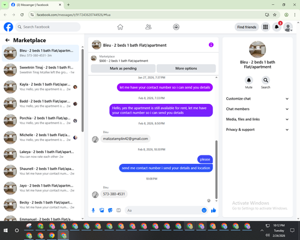
Task: Focus the Search Facebook field
Action: (48, 27)
